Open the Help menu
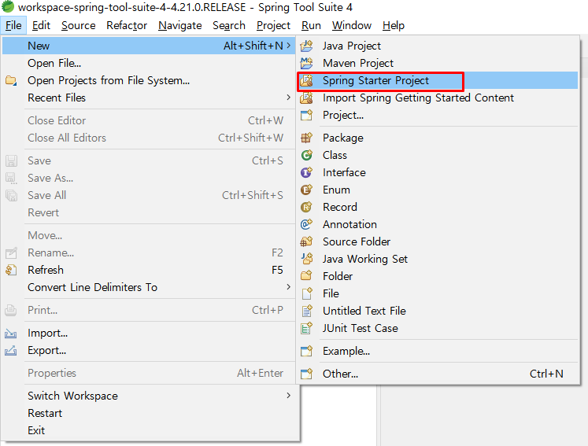This screenshot has width=588, height=446. click(394, 25)
